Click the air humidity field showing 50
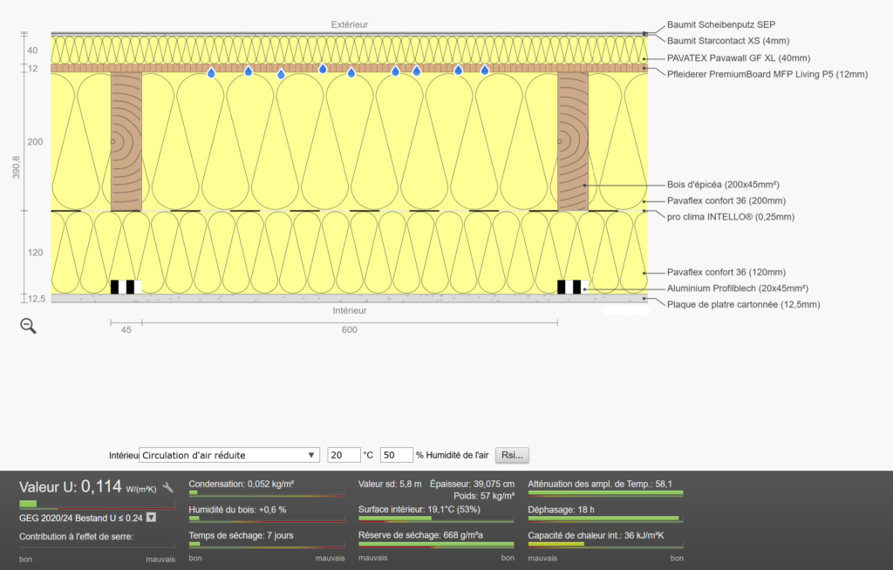The height and width of the screenshot is (570, 893). tap(396, 455)
